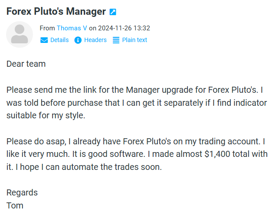Show message Details
This screenshot has height=218, width=276.
coord(59,40)
